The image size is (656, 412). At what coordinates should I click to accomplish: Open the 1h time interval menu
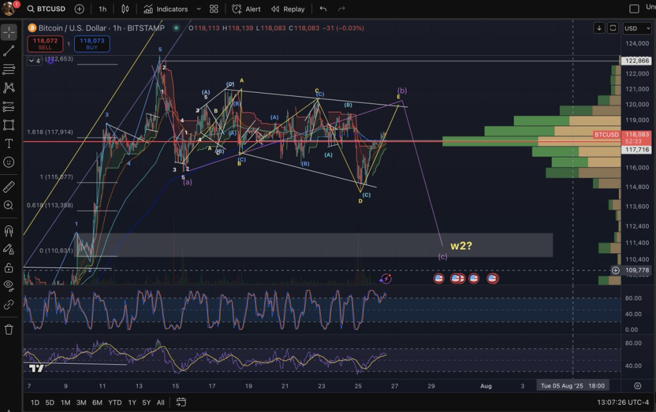[x=102, y=9]
